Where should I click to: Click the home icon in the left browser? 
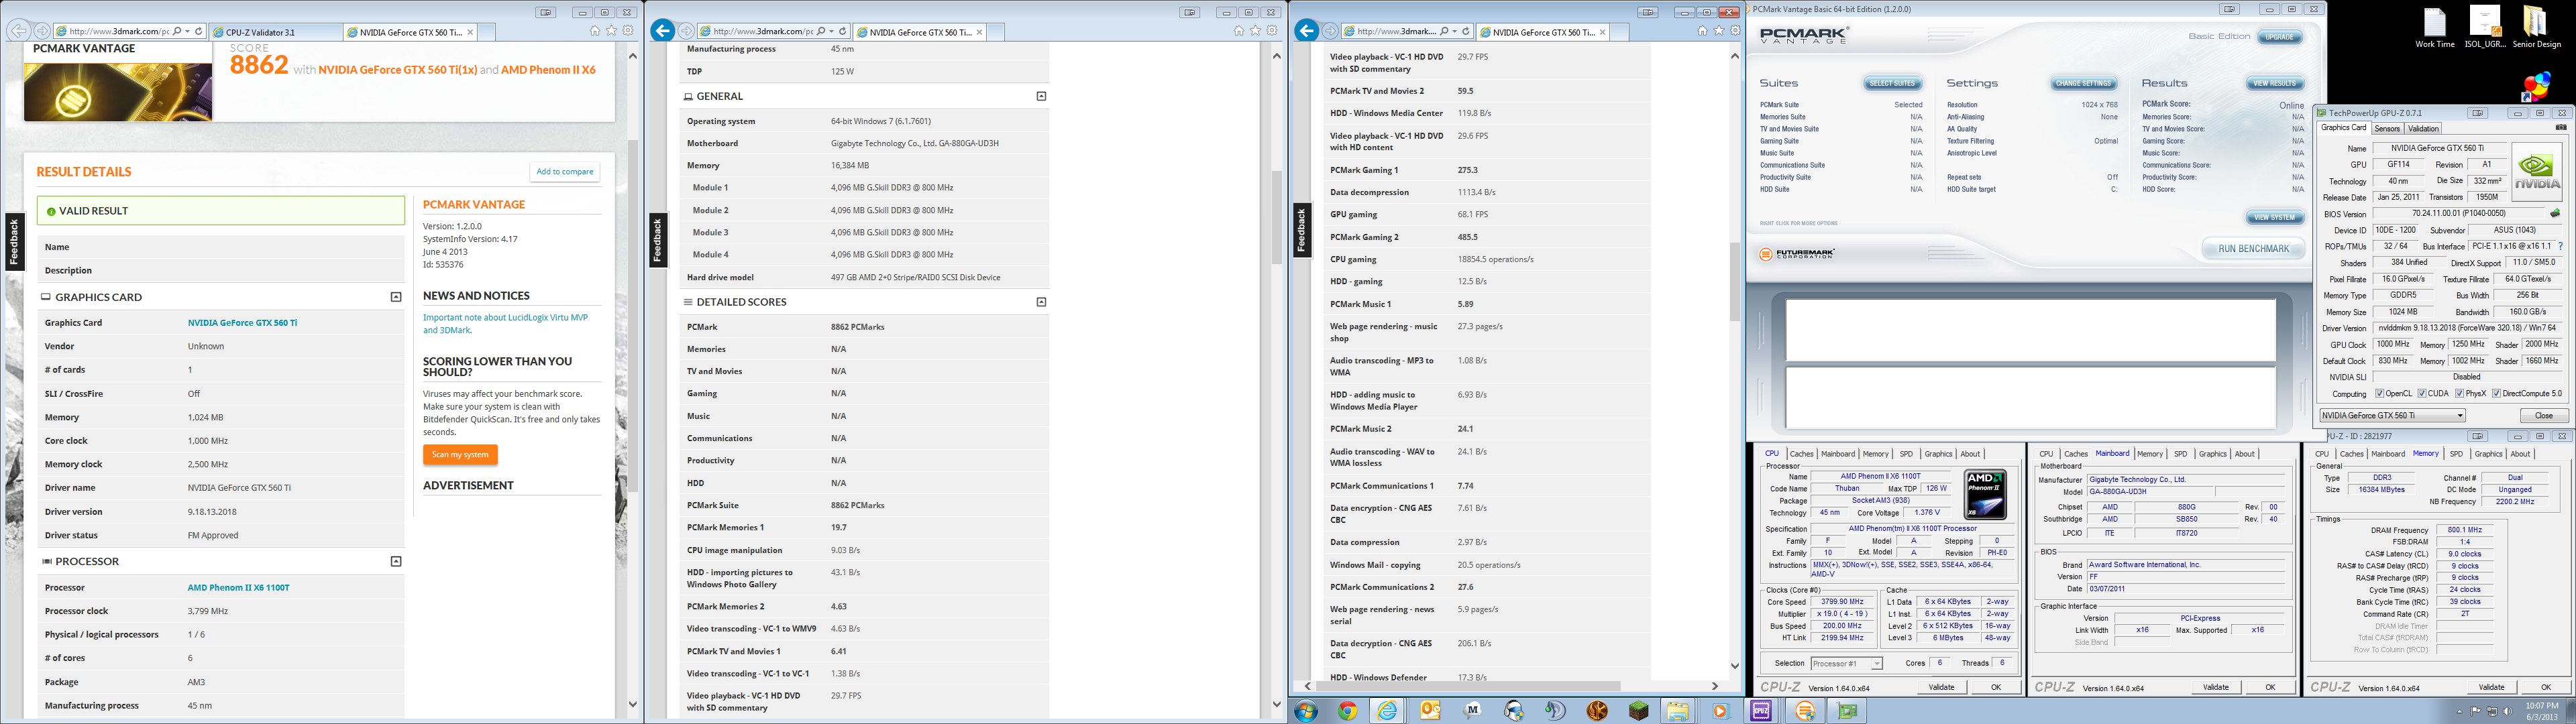(x=595, y=31)
